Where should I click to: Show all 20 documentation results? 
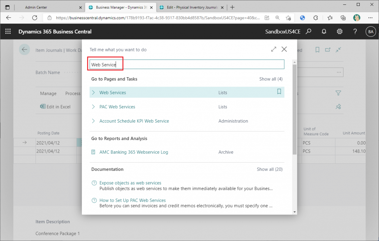tap(269, 169)
